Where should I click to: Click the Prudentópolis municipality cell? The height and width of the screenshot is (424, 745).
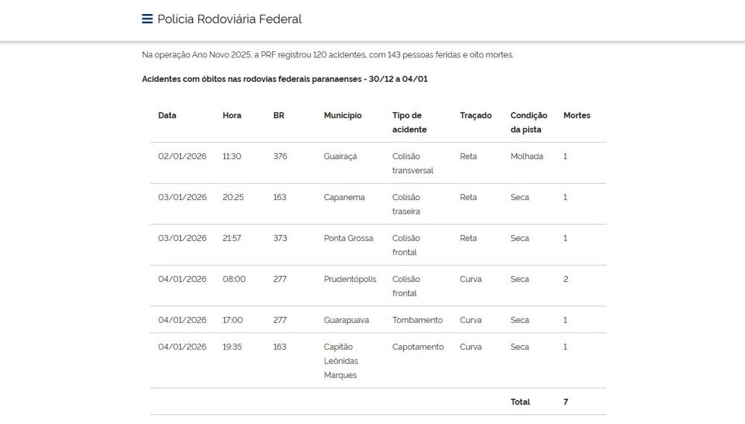(x=350, y=279)
